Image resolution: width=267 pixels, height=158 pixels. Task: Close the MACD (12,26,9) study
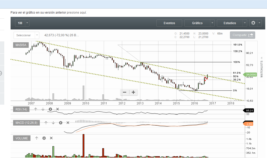68,123
